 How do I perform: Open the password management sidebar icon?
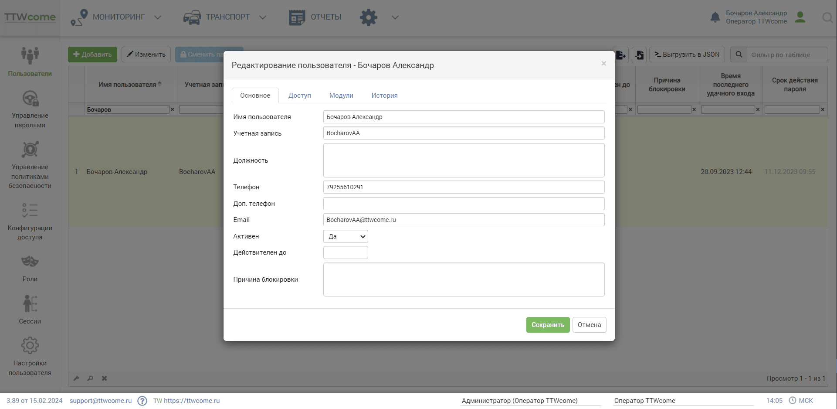point(30,99)
